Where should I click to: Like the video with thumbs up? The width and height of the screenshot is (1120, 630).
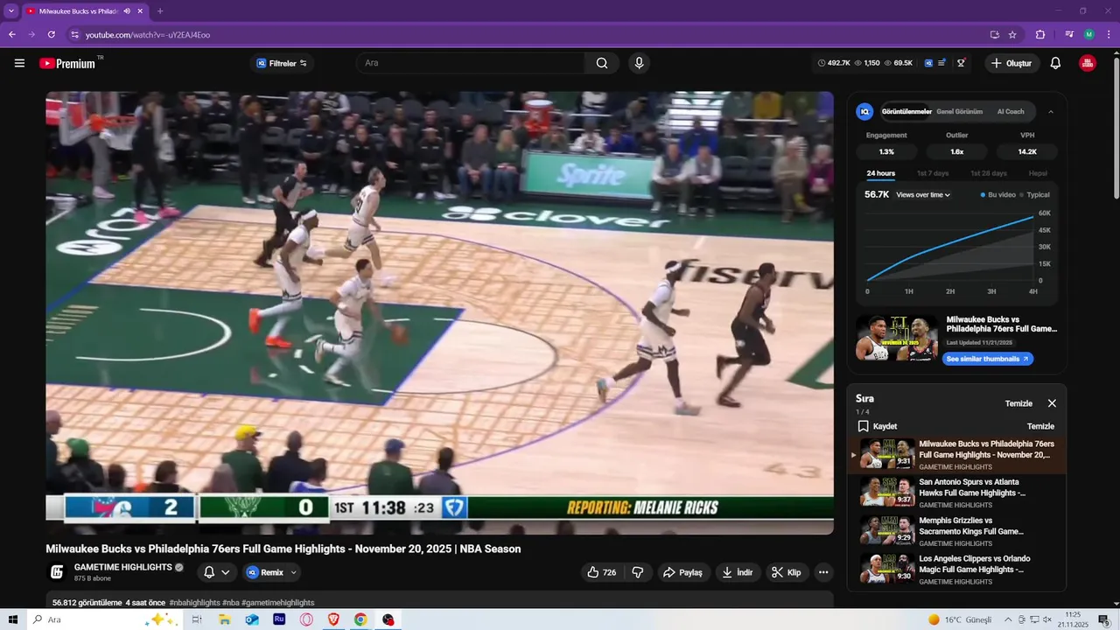[x=602, y=572]
